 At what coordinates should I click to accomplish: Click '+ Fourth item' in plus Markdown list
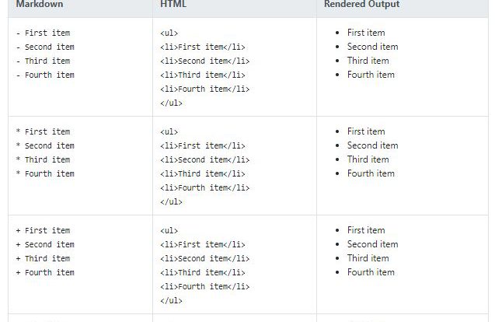coord(45,272)
